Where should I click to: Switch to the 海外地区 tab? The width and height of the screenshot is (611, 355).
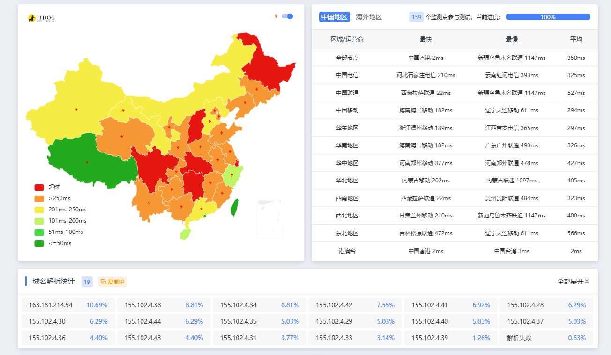tap(369, 17)
